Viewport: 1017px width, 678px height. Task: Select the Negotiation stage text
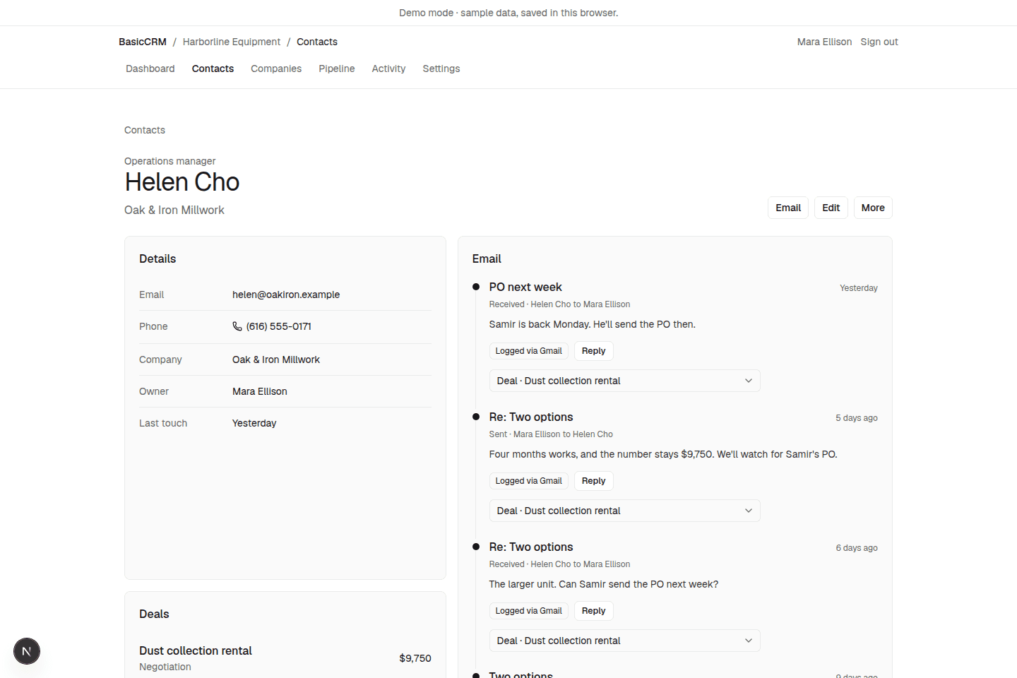(165, 667)
